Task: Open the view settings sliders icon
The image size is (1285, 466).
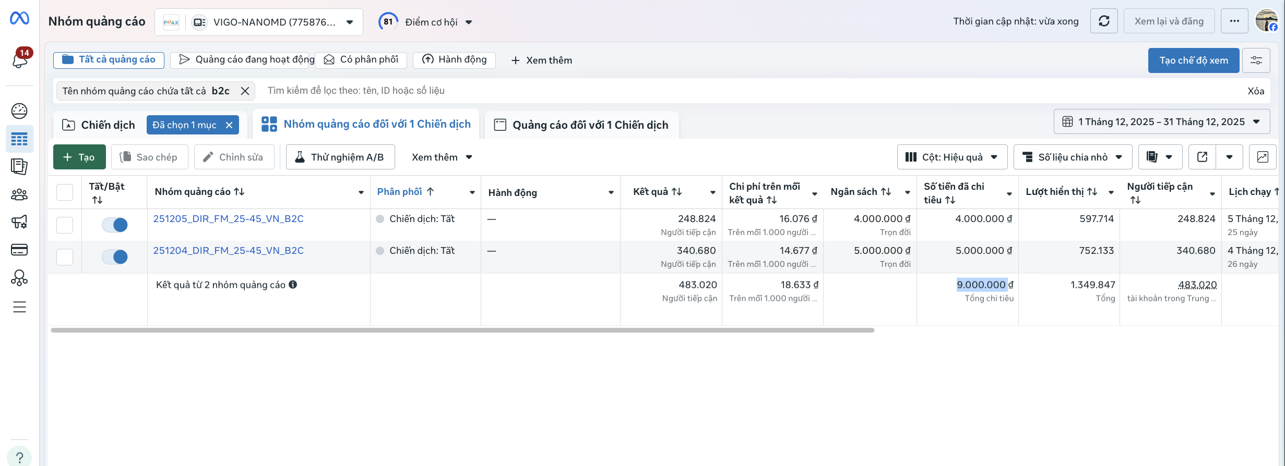Action: (1256, 60)
